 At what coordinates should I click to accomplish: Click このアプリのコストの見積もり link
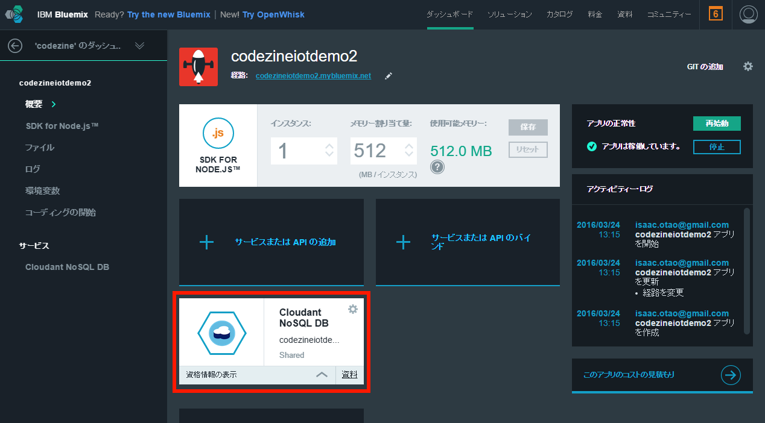(x=629, y=375)
